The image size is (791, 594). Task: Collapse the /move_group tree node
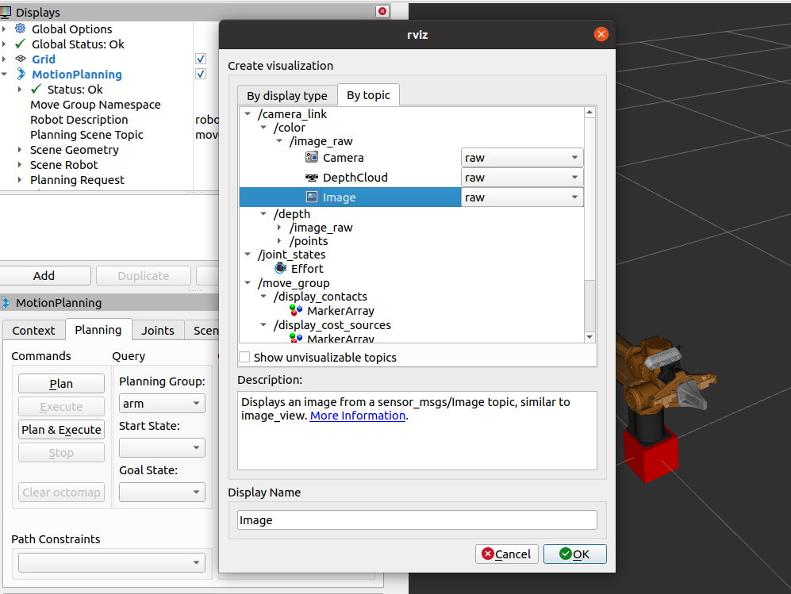(x=248, y=283)
